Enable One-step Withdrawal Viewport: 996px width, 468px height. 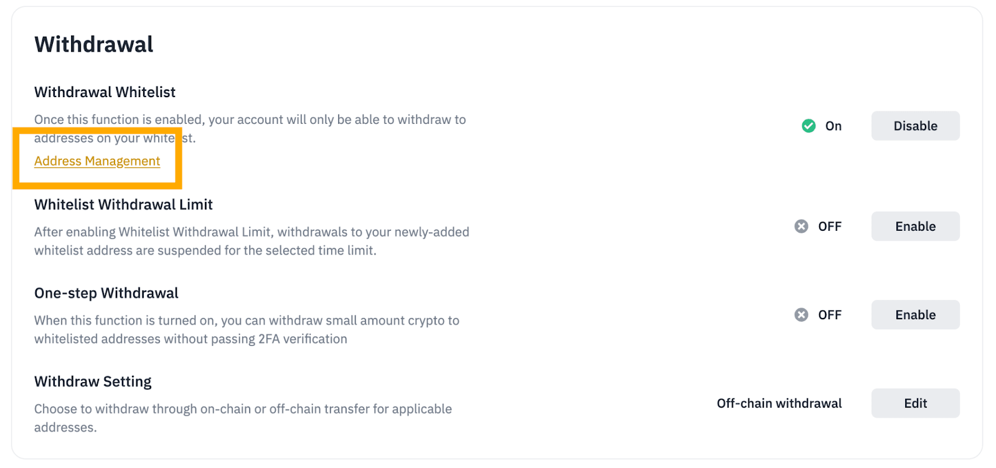tap(914, 315)
